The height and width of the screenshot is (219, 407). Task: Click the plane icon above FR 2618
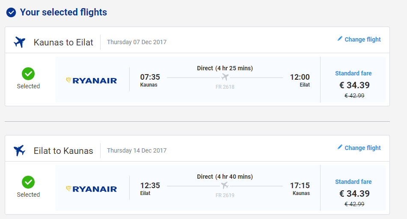[x=225, y=77]
